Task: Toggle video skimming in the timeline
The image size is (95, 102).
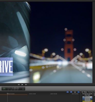Action: click(68, 92)
